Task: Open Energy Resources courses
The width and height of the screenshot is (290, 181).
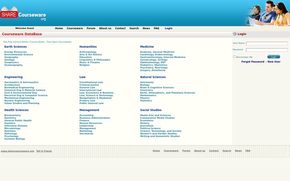Action: (x=16, y=52)
